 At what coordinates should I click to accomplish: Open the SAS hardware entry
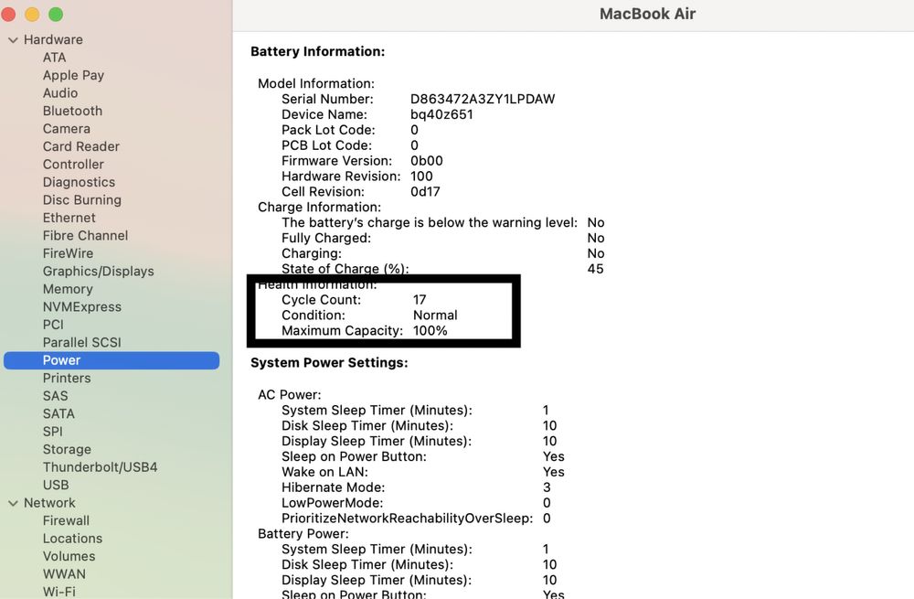coord(56,396)
